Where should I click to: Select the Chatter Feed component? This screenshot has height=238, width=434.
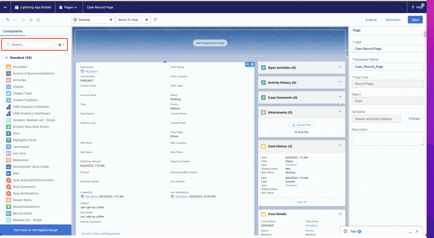click(22, 94)
